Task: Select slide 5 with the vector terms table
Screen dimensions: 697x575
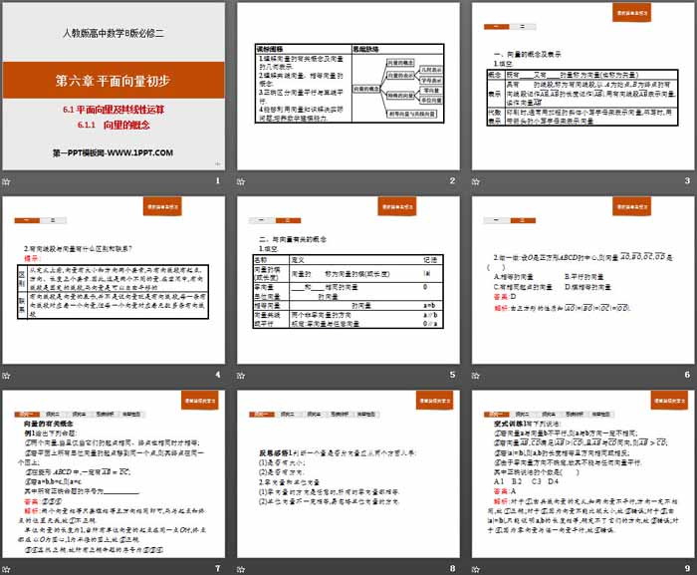Action: tap(348, 280)
